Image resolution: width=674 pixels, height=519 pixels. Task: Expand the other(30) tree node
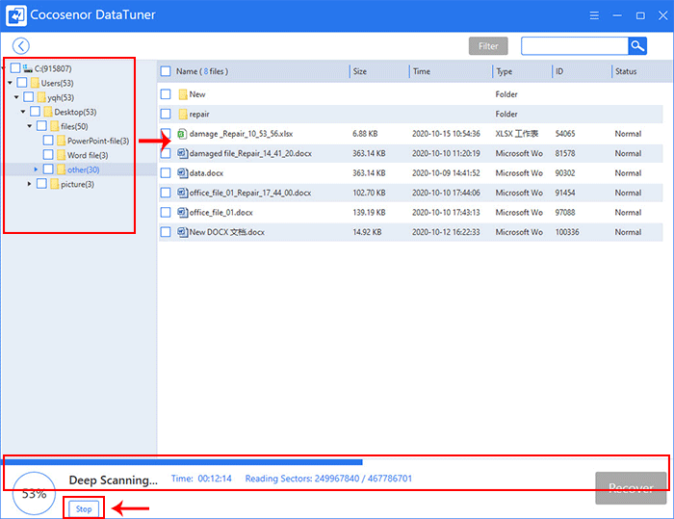pos(36,169)
